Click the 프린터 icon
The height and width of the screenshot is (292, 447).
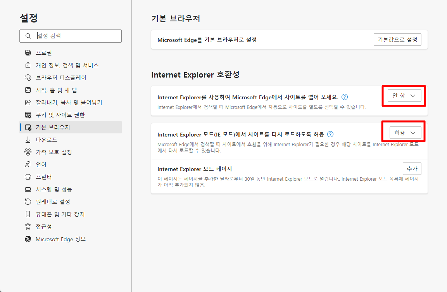pyautogui.click(x=28, y=177)
